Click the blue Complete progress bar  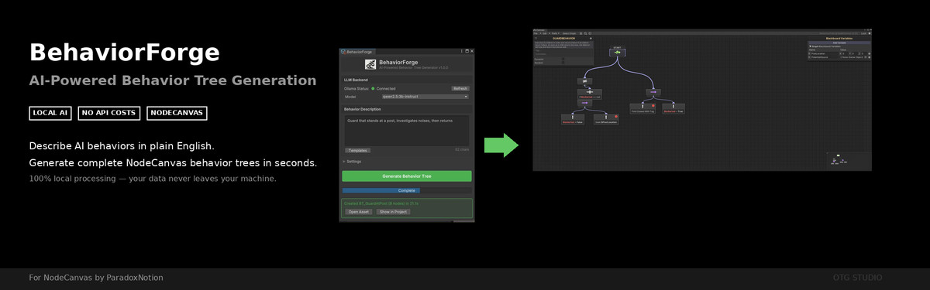point(407,190)
